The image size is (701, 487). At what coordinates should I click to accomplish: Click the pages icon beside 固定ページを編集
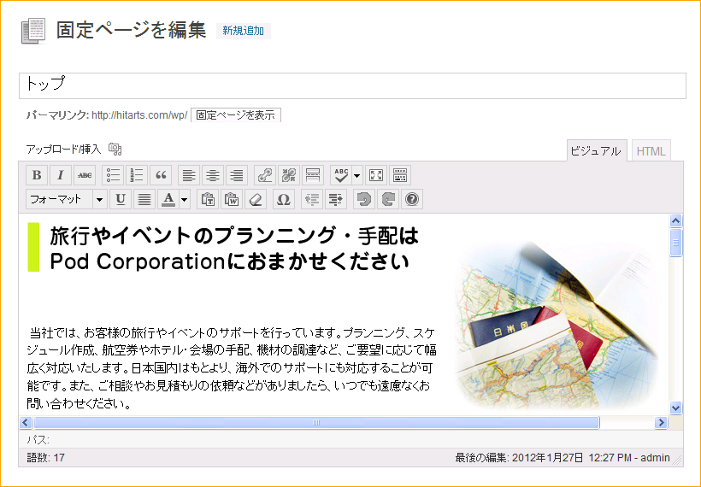pos(33,31)
